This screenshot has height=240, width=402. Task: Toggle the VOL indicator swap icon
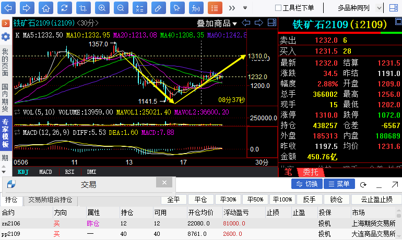coord(17,112)
